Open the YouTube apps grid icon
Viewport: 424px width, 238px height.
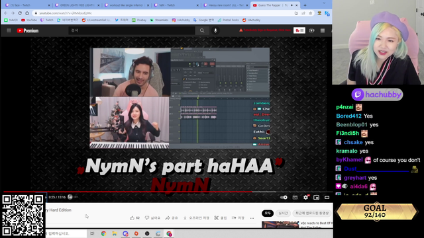(323, 30)
